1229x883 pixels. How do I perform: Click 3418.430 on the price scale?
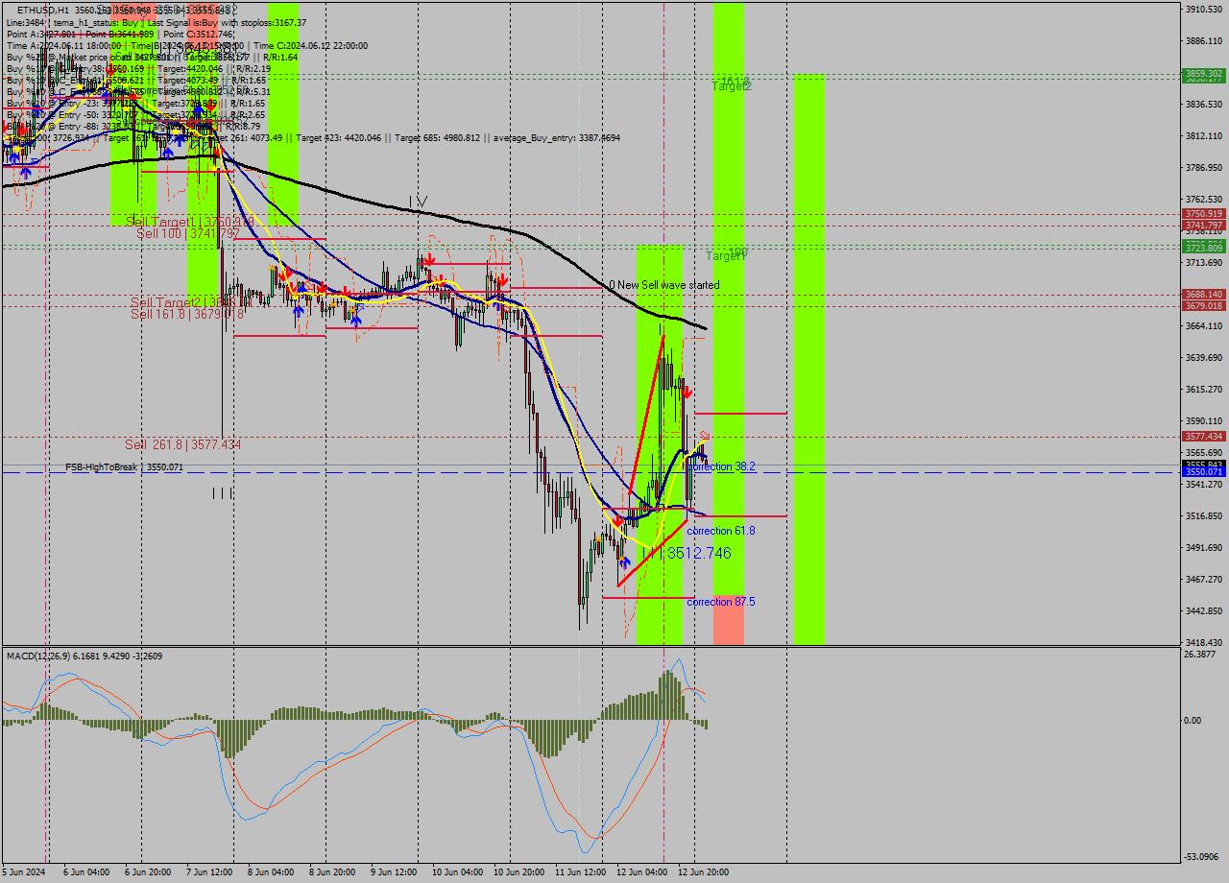[x=1203, y=642]
